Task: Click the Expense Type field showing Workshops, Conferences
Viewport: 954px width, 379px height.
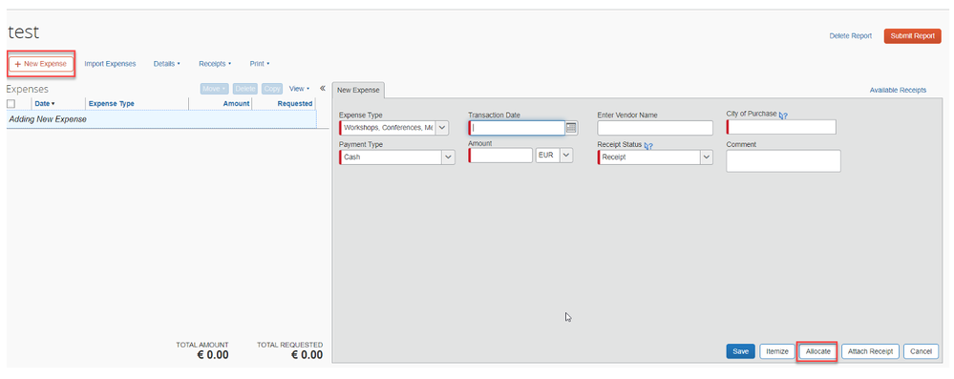Action: tap(388, 128)
